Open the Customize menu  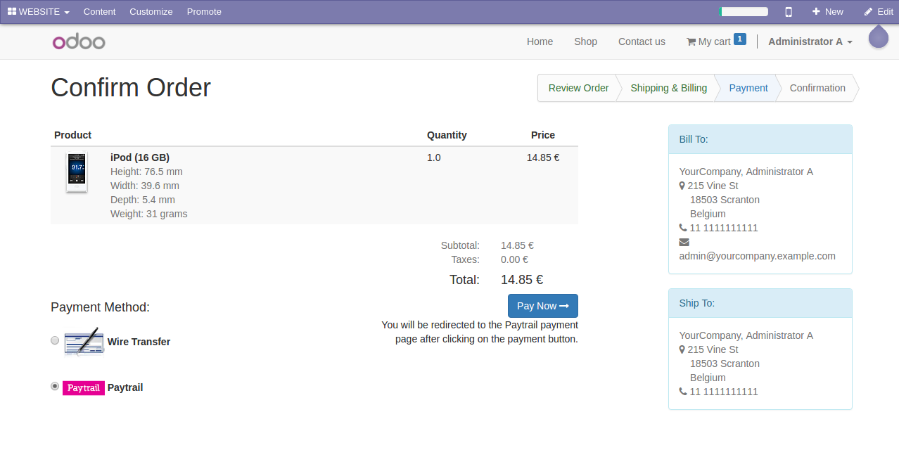click(x=151, y=11)
